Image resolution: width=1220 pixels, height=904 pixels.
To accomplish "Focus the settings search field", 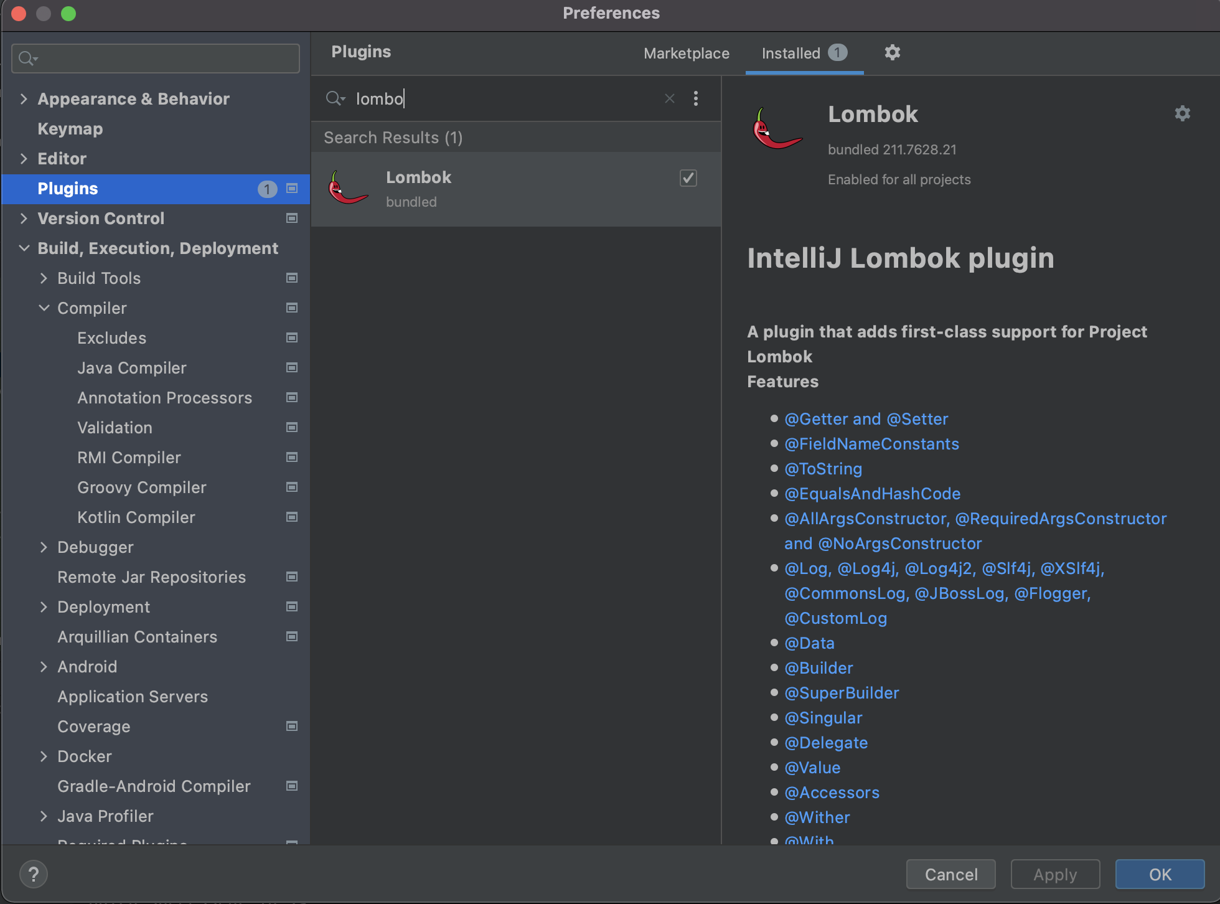I will (x=156, y=59).
